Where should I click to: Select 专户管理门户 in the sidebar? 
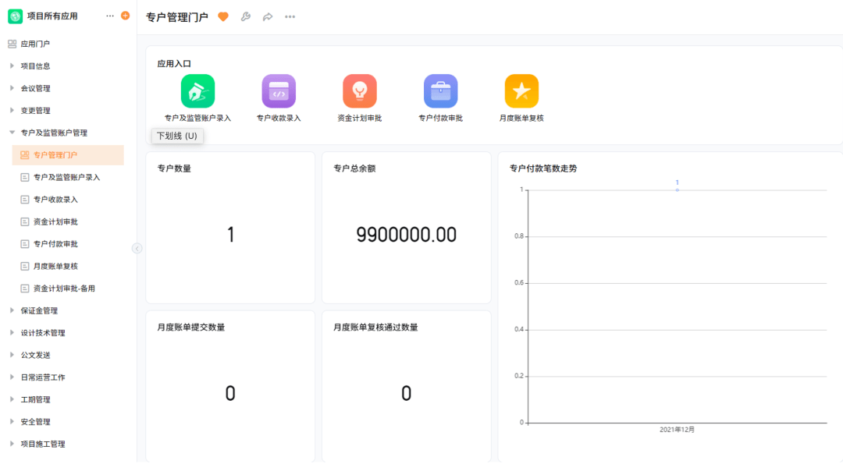(x=55, y=155)
